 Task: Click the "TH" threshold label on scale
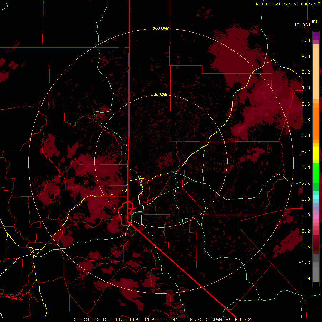pyautogui.click(x=307, y=279)
